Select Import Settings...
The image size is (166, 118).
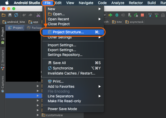pos(73,45)
